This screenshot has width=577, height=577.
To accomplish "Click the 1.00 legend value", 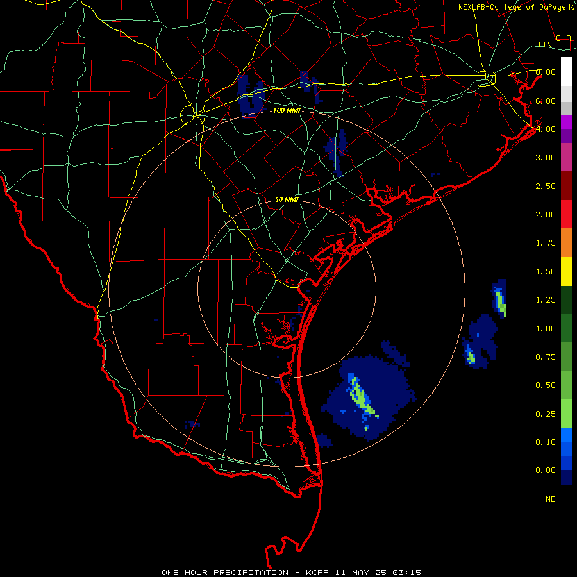I will (546, 329).
